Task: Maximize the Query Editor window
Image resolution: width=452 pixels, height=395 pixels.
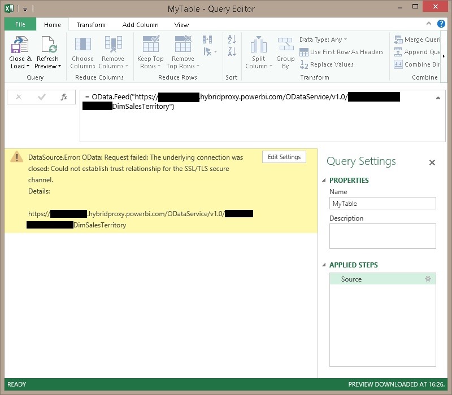Action: (415, 6)
